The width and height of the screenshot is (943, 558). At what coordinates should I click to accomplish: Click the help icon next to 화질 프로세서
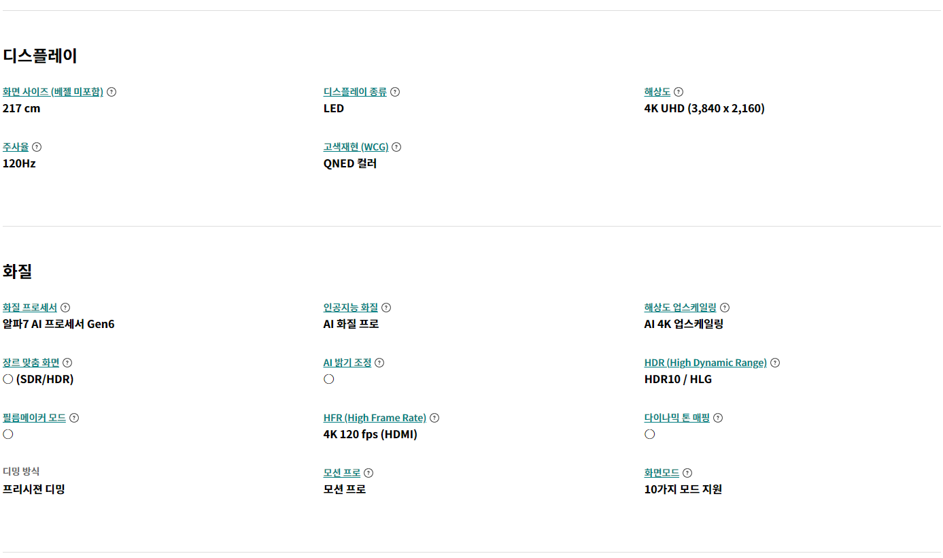[x=65, y=308]
